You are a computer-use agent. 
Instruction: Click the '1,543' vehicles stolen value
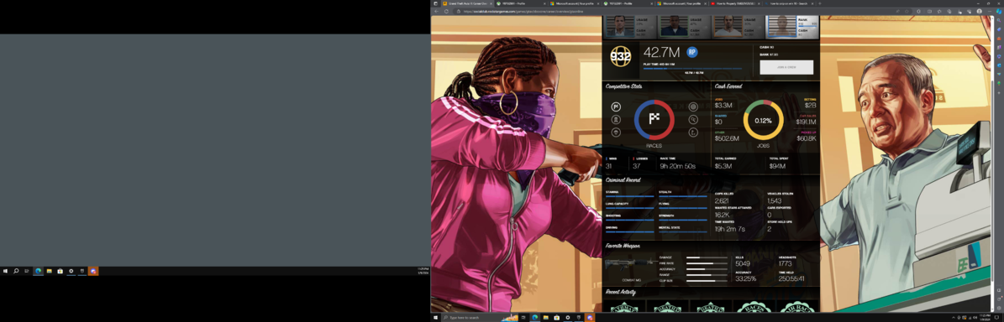[774, 200]
